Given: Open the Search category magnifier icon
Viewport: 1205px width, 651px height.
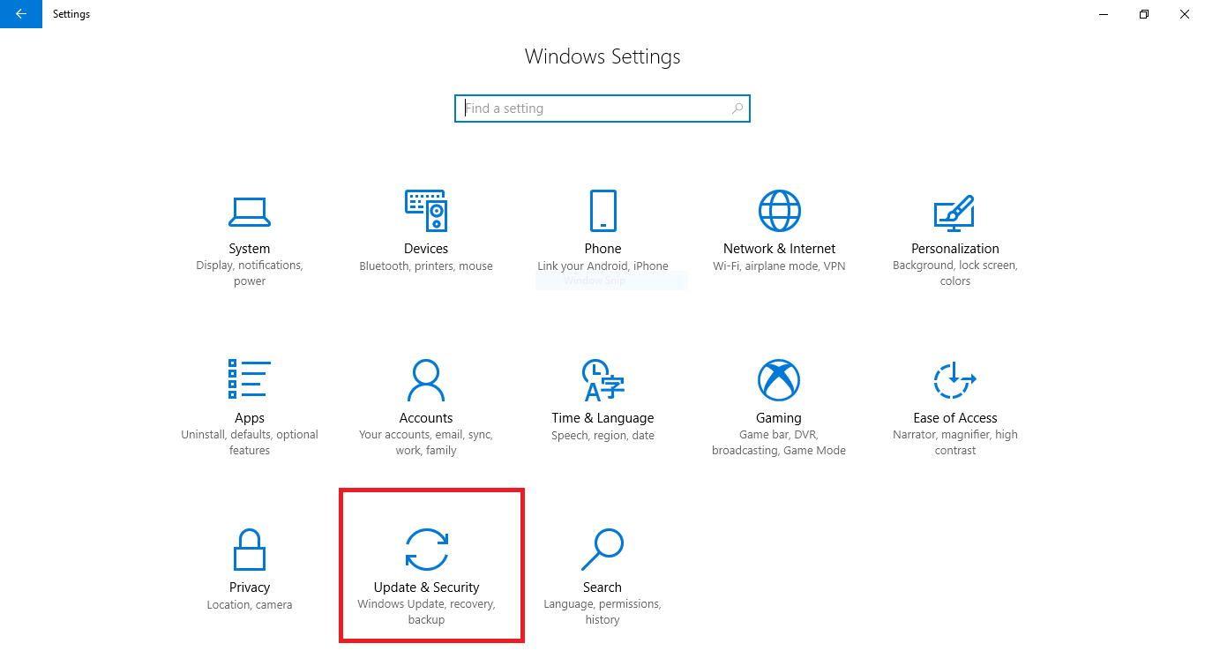Looking at the screenshot, I should 602,550.
